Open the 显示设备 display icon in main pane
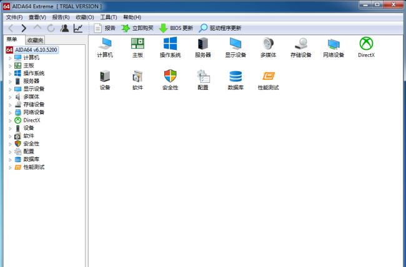 tap(235, 47)
